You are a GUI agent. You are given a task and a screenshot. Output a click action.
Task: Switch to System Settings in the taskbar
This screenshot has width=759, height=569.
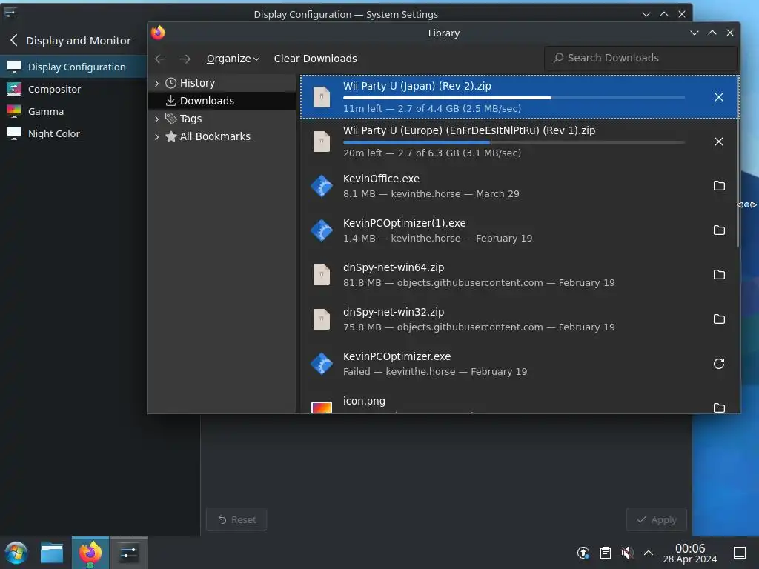129,553
